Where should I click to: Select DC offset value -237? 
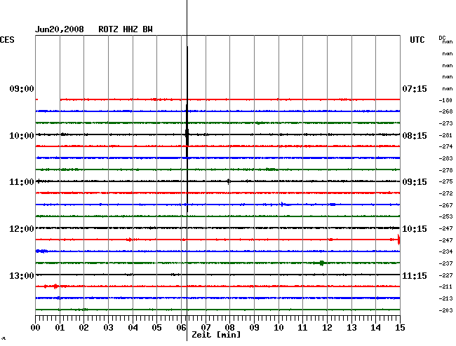(x=445, y=263)
